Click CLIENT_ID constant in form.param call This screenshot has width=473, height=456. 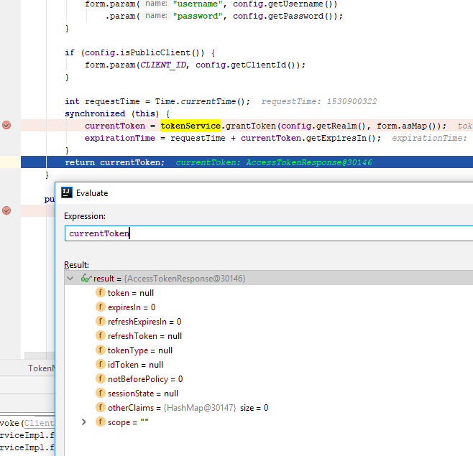click(163, 65)
